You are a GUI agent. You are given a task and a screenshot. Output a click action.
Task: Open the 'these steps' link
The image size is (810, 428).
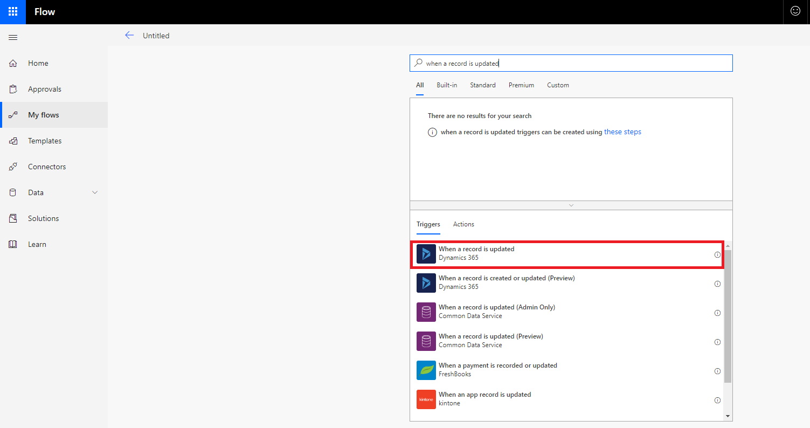tap(622, 132)
